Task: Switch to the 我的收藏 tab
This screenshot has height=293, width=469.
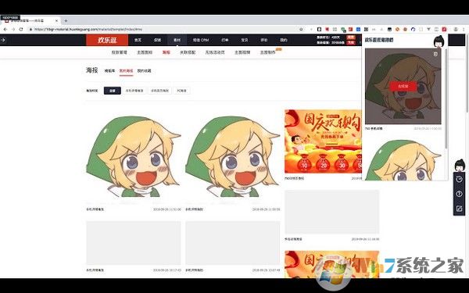Action: pyautogui.click(x=144, y=71)
